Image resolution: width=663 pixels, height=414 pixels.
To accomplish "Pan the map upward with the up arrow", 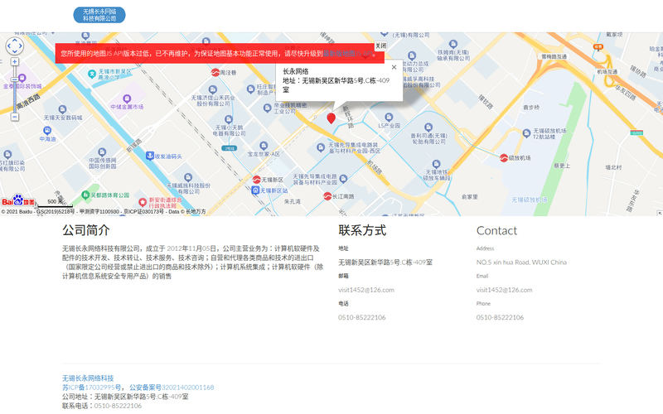I will 15,40.
